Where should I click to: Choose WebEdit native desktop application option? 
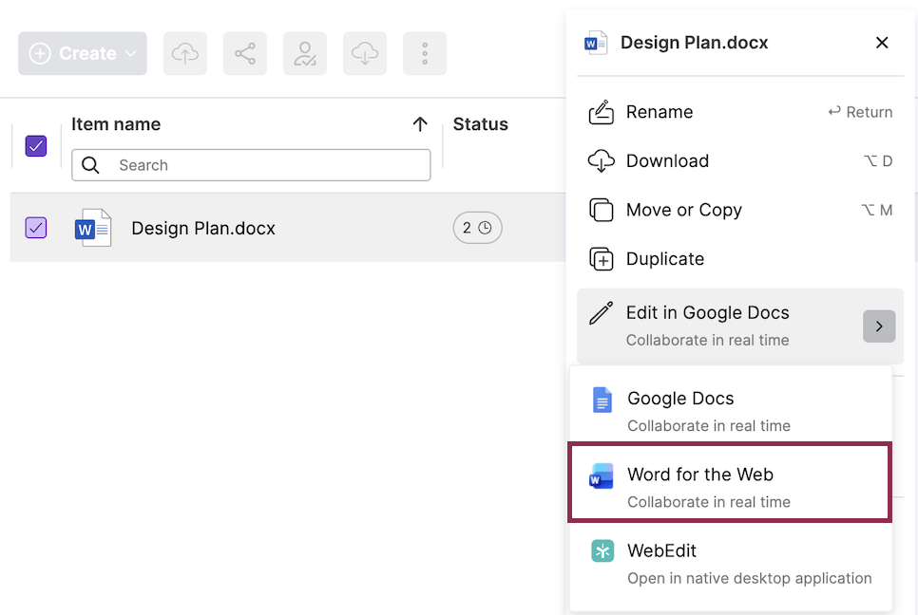click(730, 564)
